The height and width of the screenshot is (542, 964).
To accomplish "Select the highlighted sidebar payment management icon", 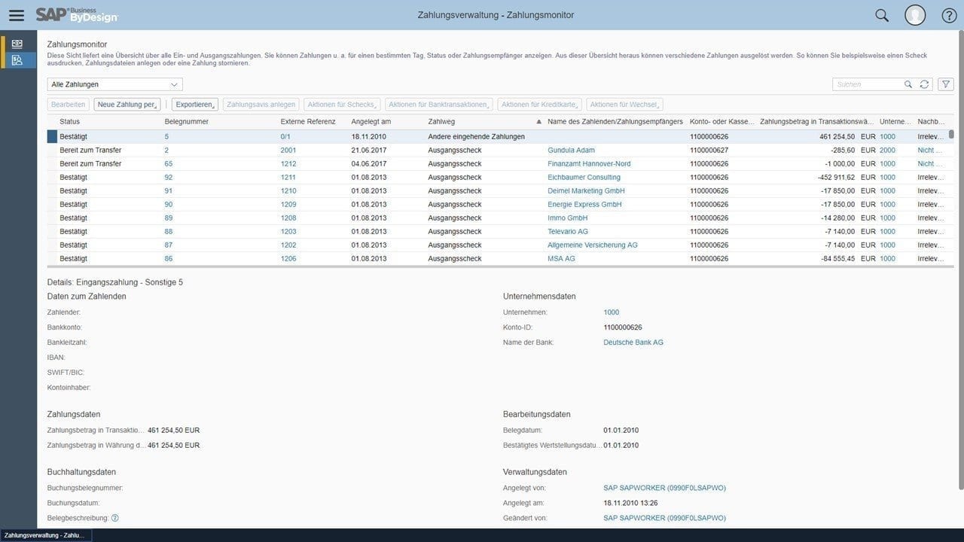I will pyautogui.click(x=17, y=60).
